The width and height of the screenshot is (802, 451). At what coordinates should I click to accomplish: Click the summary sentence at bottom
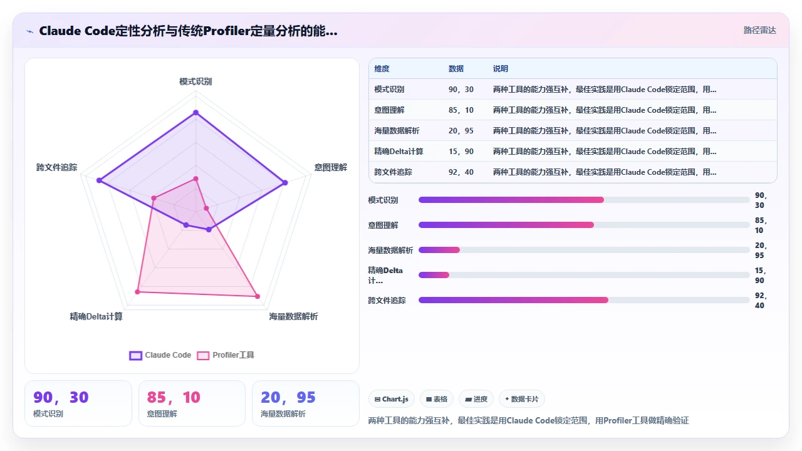(x=528, y=420)
